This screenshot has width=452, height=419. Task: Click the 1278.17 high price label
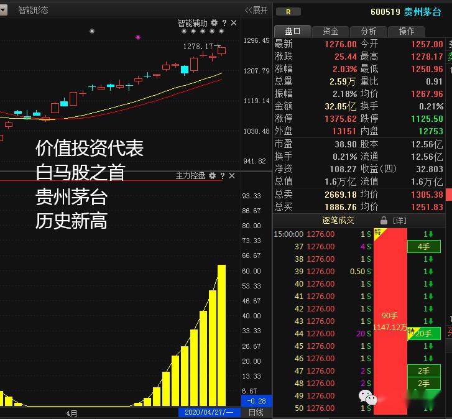coord(198,47)
